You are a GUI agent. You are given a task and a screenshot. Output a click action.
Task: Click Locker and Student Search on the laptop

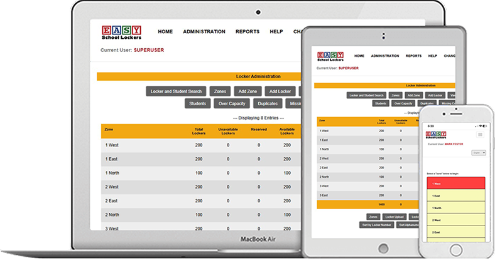[175, 91]
